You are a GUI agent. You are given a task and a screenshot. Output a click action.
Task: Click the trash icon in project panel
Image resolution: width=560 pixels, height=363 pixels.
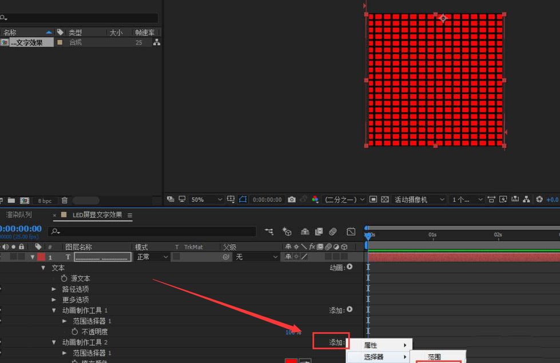(x=65, y=201)
